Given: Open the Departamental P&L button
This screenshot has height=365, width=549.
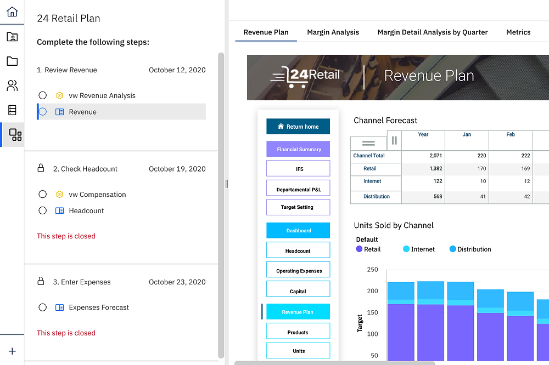Looking at the screenshot, I should (x=298, y=188).
